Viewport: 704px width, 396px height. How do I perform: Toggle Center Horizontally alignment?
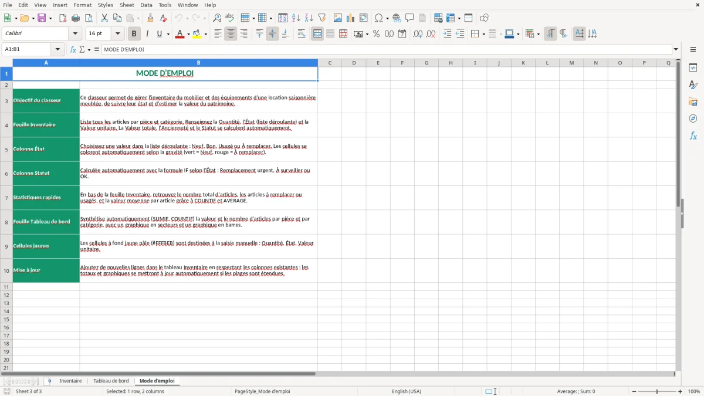231,34
